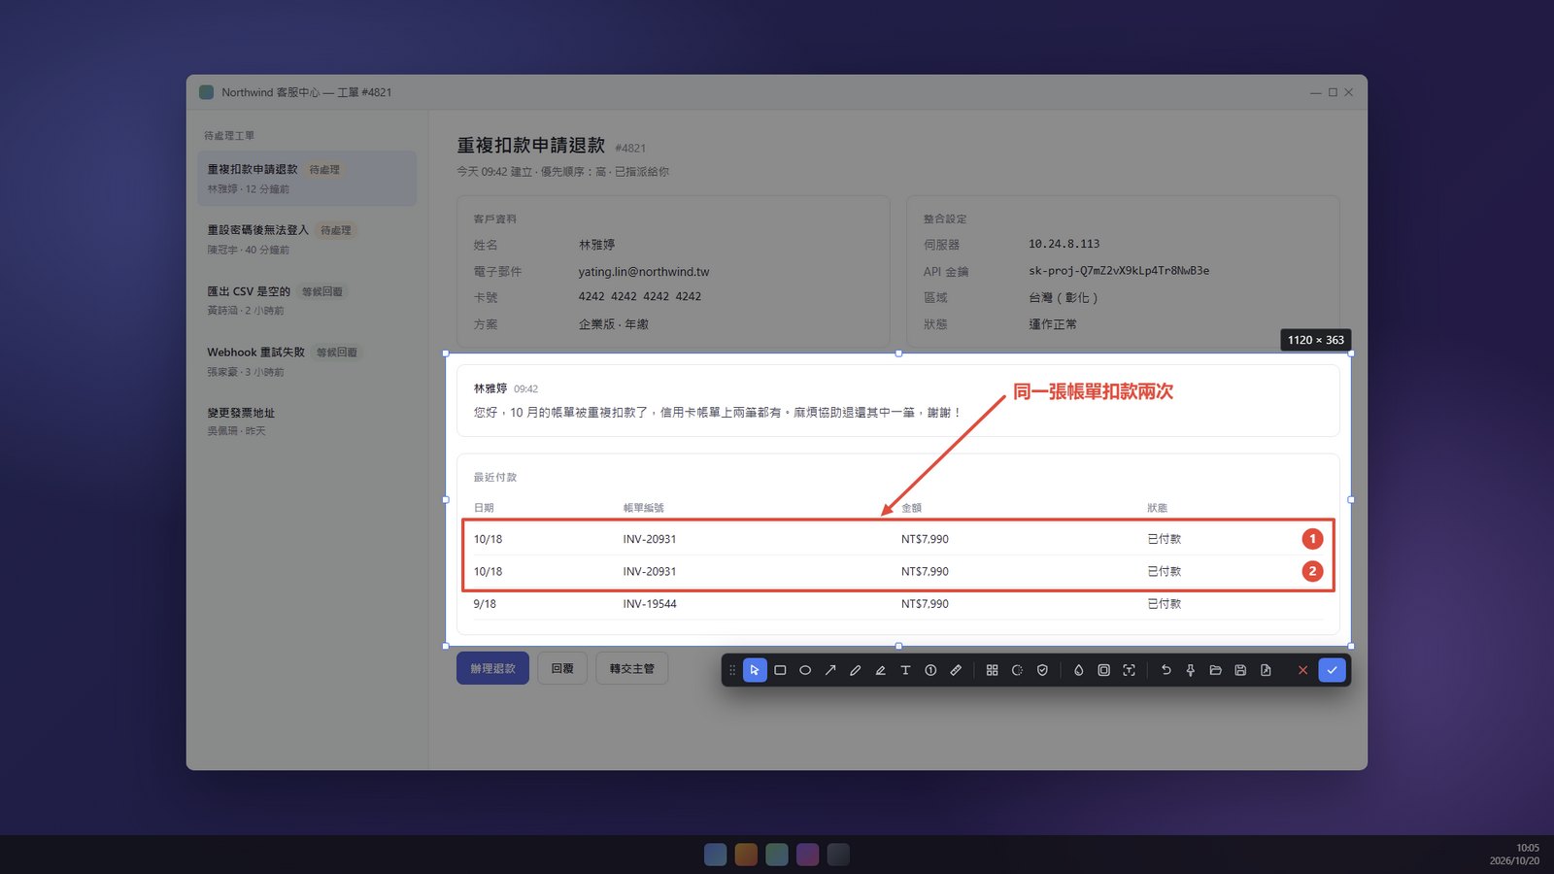Activate the arrow drawing tool
Screen dimensions: 1554x874
click(830, 670)
